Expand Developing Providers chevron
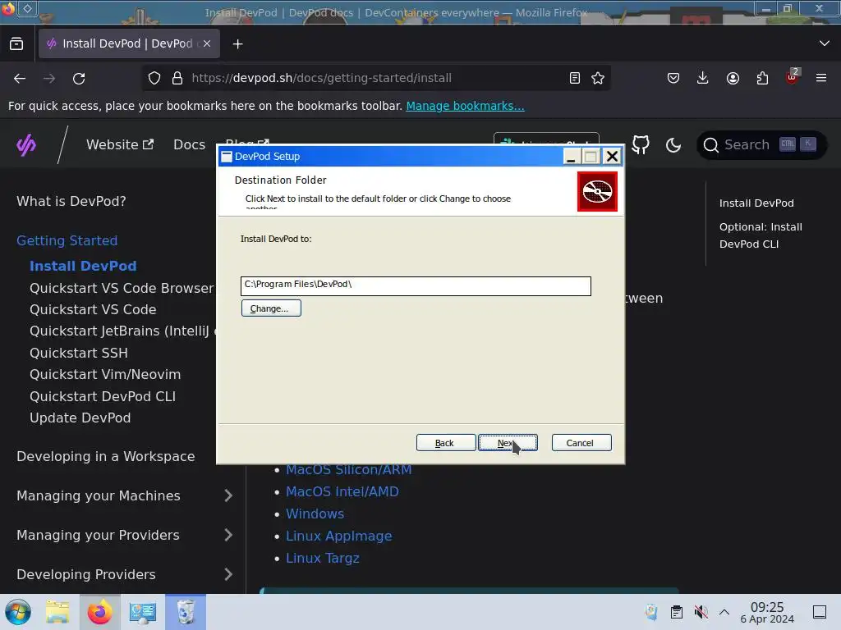This screenshot has width=841, height=630. (228, 574)
